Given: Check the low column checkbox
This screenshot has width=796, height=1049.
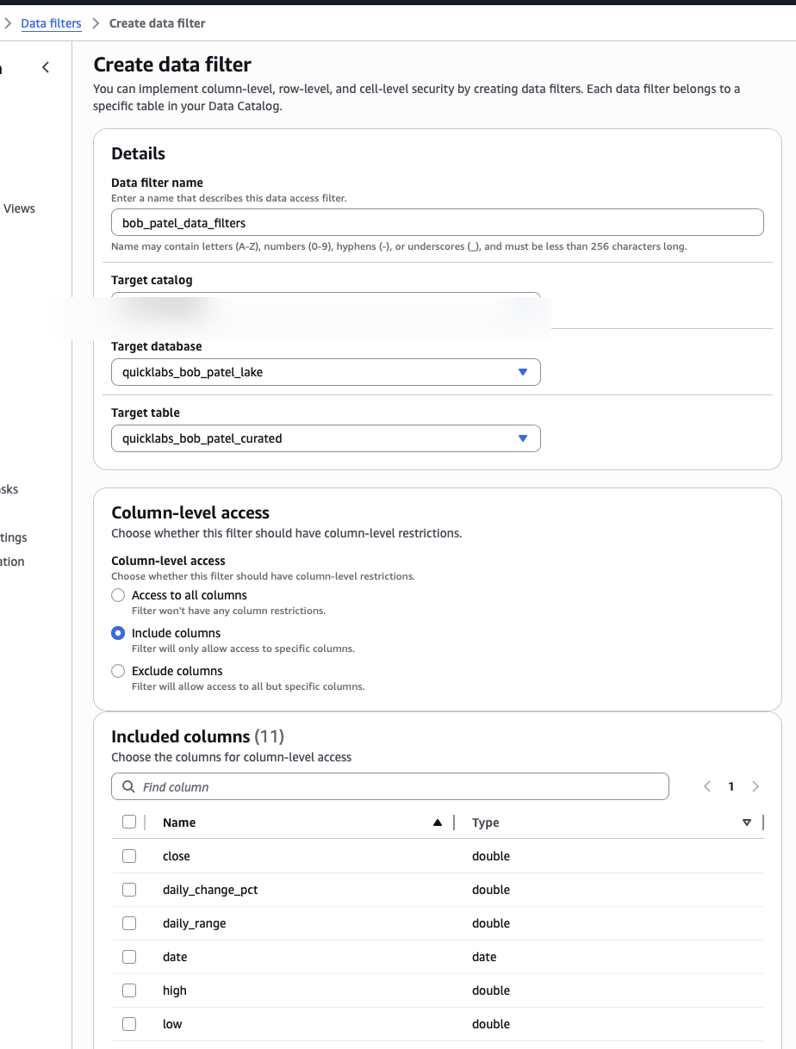Looking at the screenshot, I should [129, 1024].
